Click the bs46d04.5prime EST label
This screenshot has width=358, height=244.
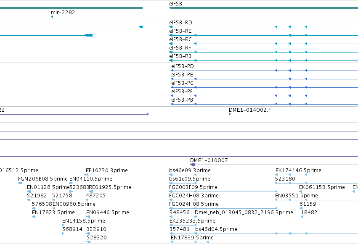coord(216,229)
